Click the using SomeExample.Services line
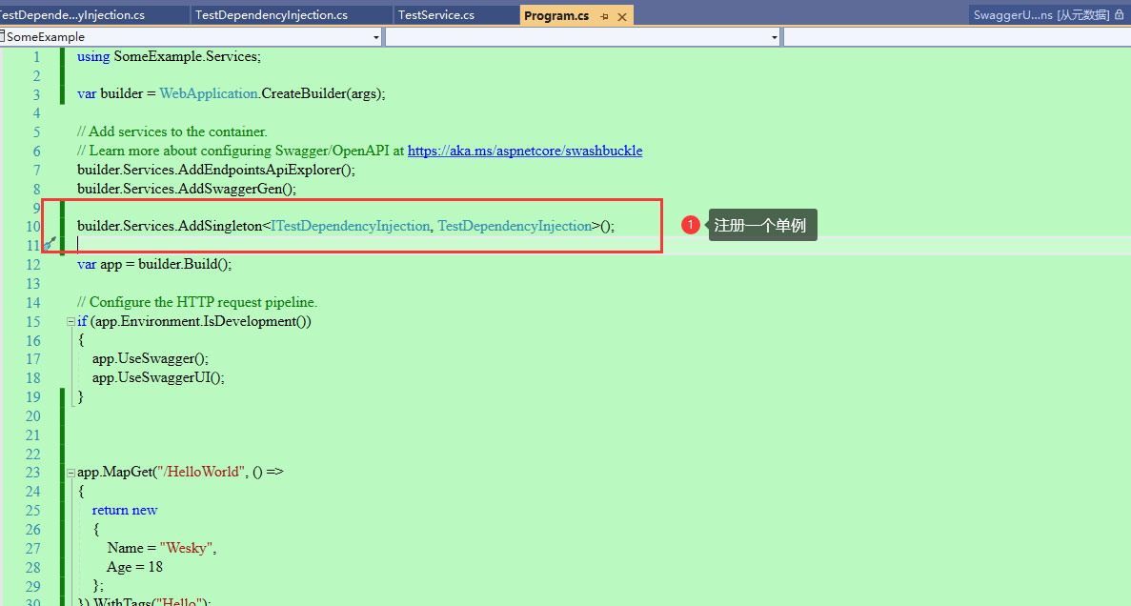 tap(169, 56)
